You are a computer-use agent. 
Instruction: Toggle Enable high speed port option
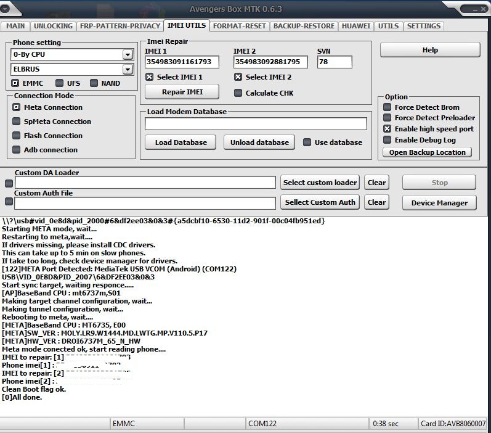[x=387, y=129]
